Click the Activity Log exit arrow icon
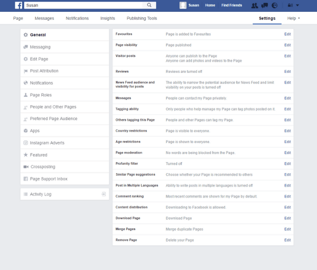The width and height of the screenshot is (317, 270). coord(104,194)
